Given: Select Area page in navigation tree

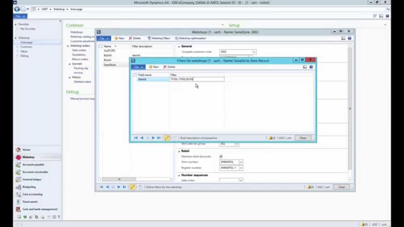Looking at the screenshot, I should (27, 42).
